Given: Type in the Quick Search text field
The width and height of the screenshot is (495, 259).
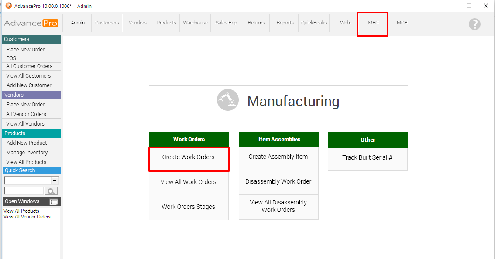Looking at the screenshot, I should (24, 191).
